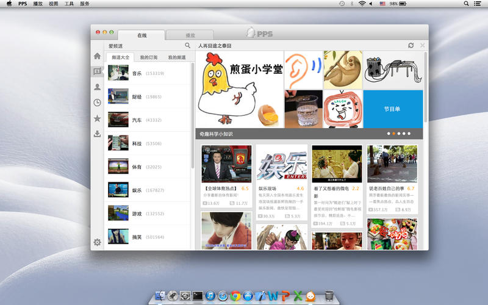Open the PPS menu in menu bar
Image resolution: width=488 pixels, height=305 pixels.
[x=23, y=4]
